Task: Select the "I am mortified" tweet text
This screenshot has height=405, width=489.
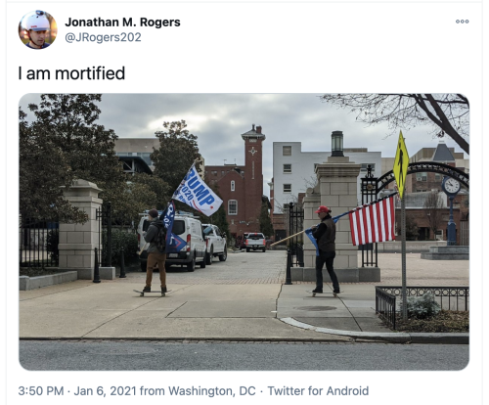Action: (71, 73)
